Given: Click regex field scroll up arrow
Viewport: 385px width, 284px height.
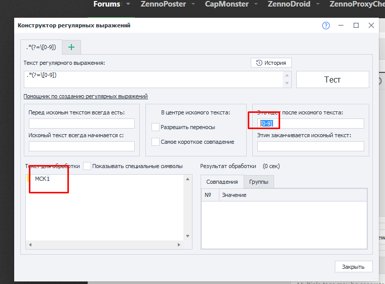Looking at the screenshot, I should point(287,75).
